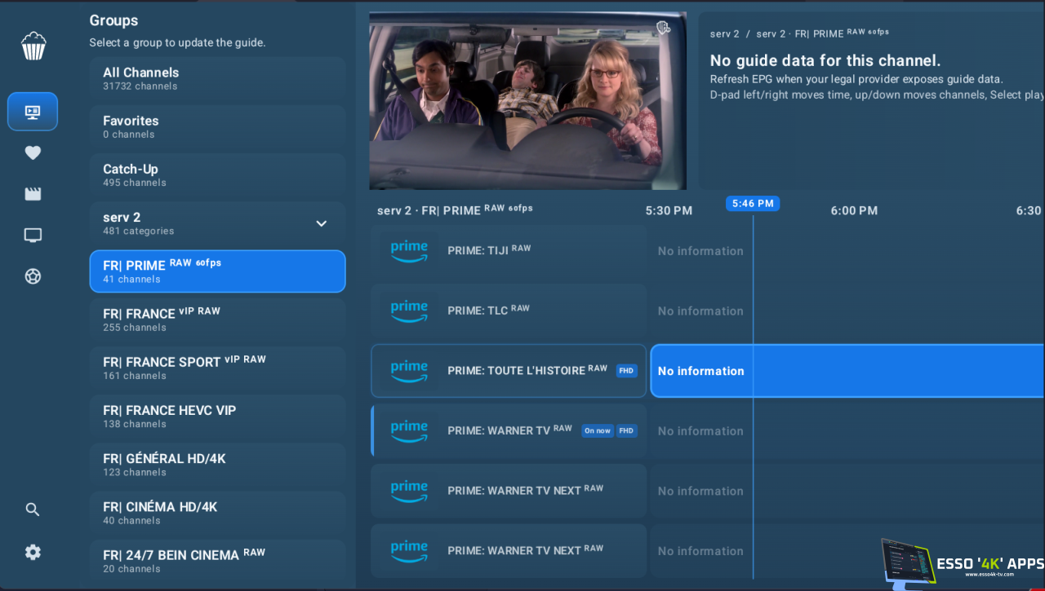
Task: Open movies via the clapperboard sidebar icon
Action: tap(33, 194)
